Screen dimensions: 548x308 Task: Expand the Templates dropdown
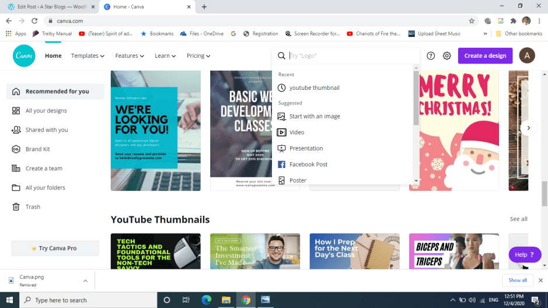click(x=88, y=55)
